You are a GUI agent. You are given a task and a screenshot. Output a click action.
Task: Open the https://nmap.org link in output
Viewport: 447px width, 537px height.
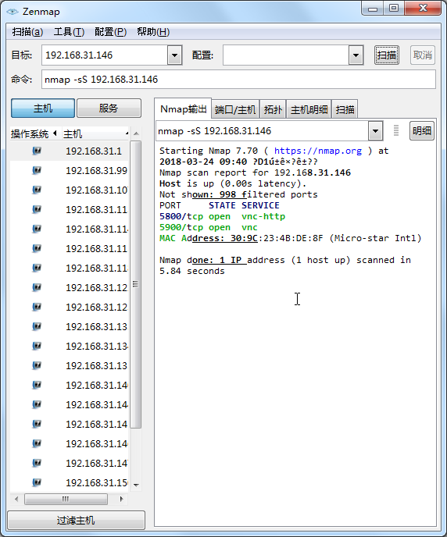pyautogui.click(x=318, y=151)
